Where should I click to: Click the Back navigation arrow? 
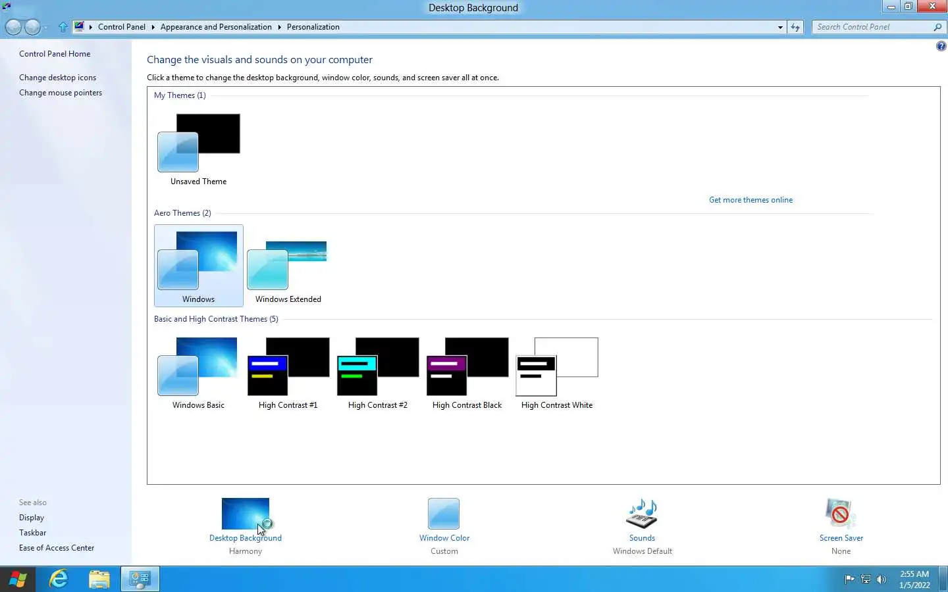pos(13,27)
